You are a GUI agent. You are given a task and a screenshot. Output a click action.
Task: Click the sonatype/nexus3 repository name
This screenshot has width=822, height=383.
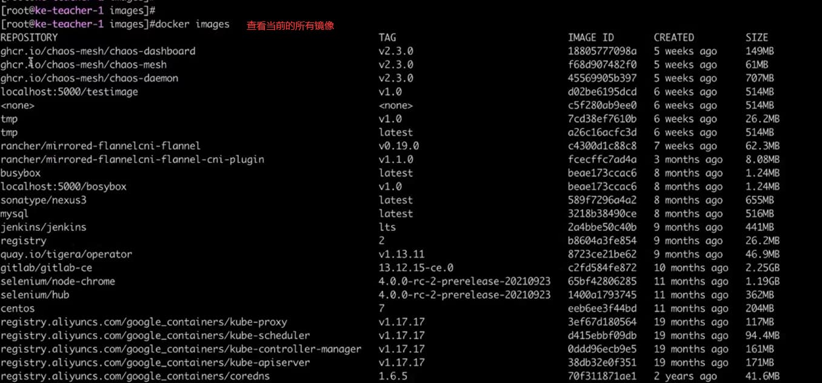click(x=43, y=200)
